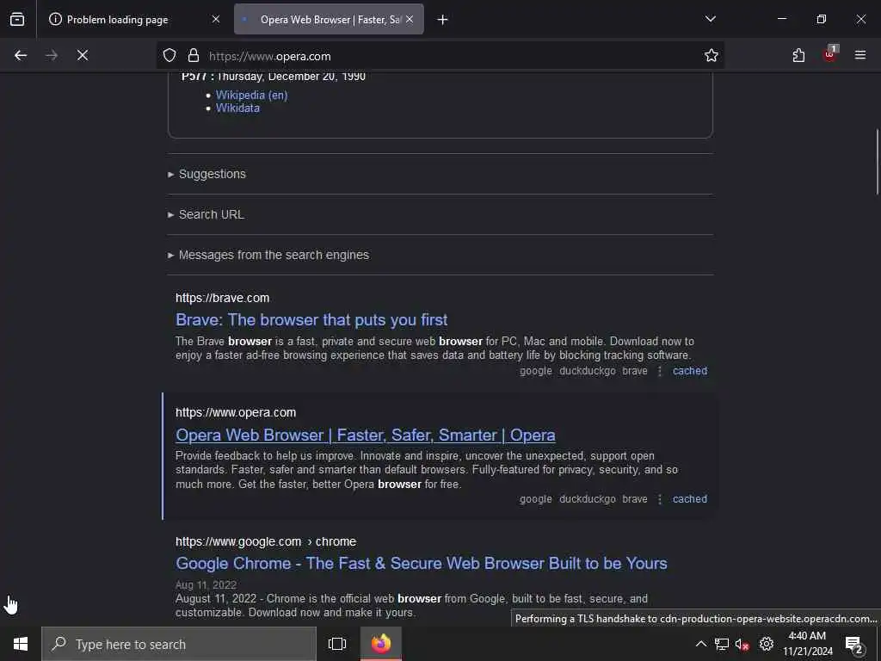This screenshot has width=881, height=661.
Task: Click the https://brave.com URL text
Action: tap(223, 298)
